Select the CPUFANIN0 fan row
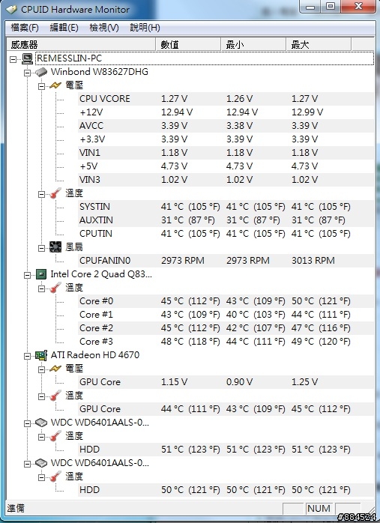Screen dimensions: 380x523 coord(226,261)
